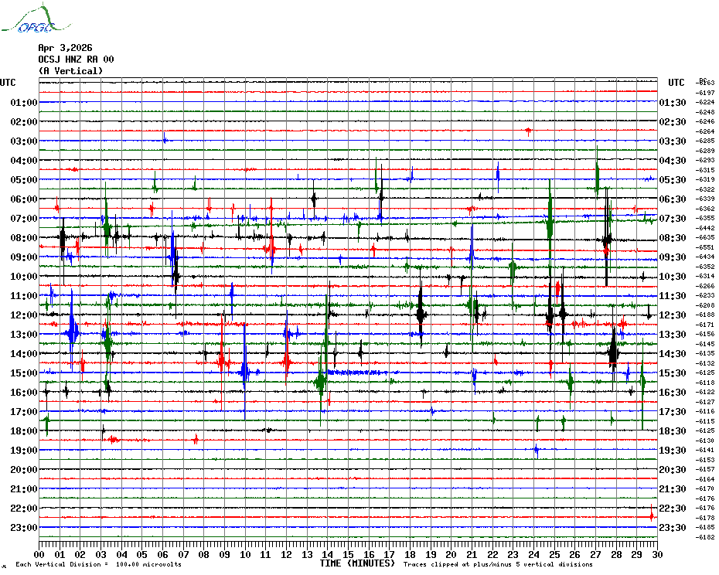Image resolution: width=719 pixels, height=575 pixels.
Task: Select the station text OCSJ HNZ RA 00
Action: click(x=76, y=60)
